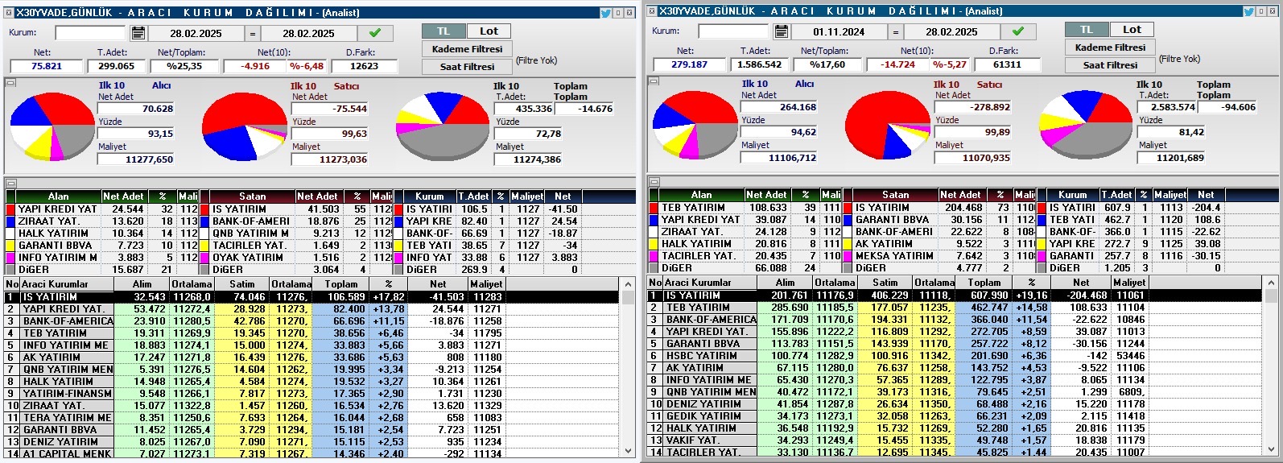The image size is (1283, 463).
Task: Click the Alan header in left summary panel
Action: point(58,196)
